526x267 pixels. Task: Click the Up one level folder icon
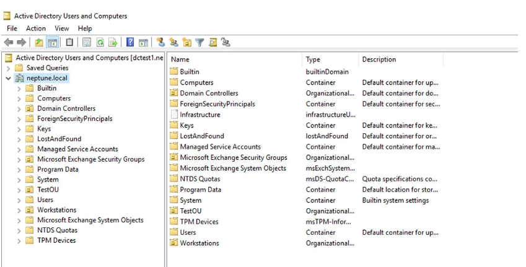[39, 42]
